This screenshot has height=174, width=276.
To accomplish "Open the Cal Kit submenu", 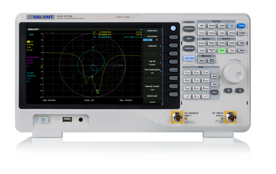I will pyautogui.click(x=152, y=62).
